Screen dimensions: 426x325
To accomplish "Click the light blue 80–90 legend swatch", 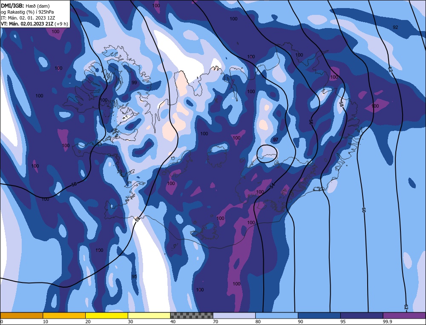I will pos(276,315).
